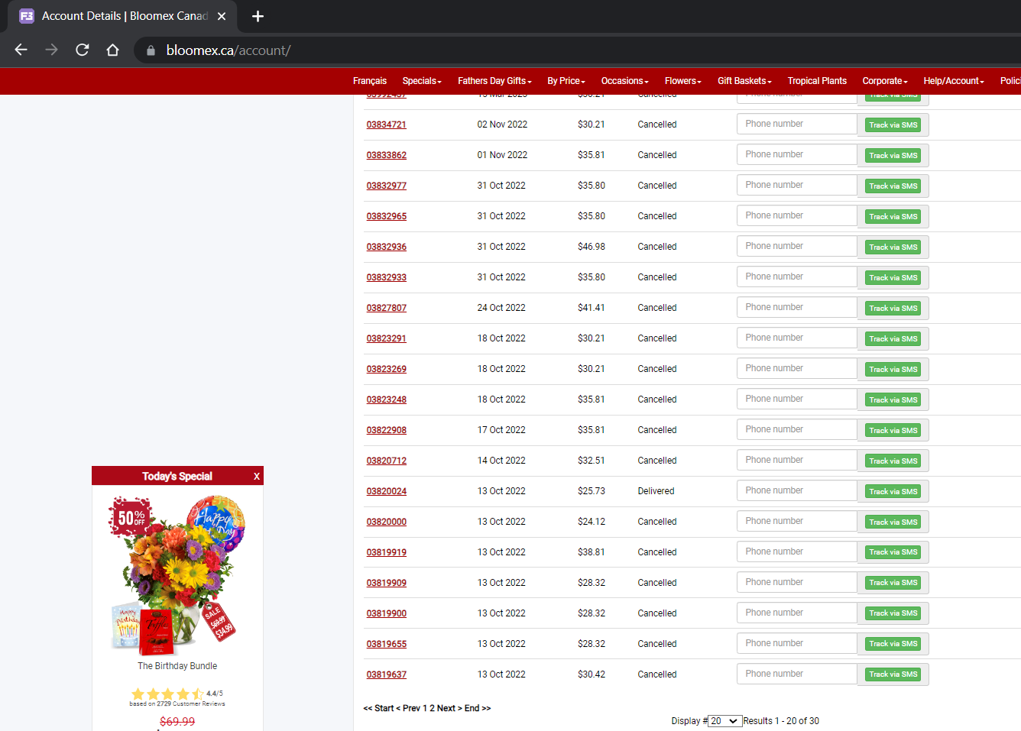Viewport: 1021px width, 731px height.
Task: Close the Account Details tab
Action: [222, 16]
